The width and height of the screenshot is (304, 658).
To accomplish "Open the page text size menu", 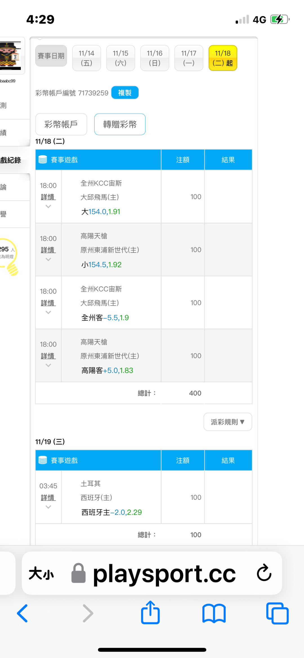I will tap(41, 573).
